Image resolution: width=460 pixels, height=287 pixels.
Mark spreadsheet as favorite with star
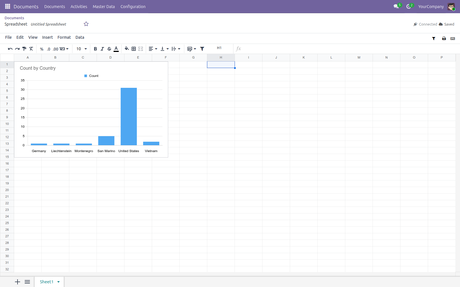tap(86, 24)
